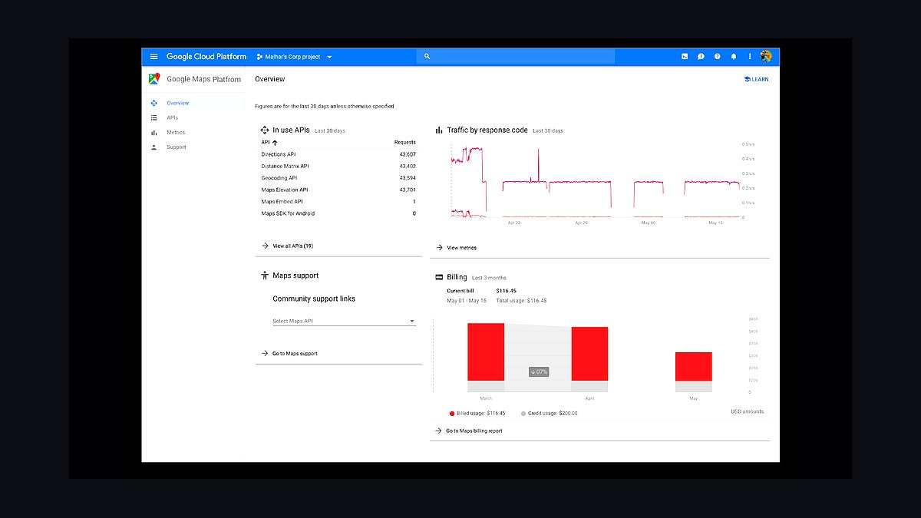Click the Google Maps Platform logo icon
The image size is (921, 518).
click(x=154, y=79)
